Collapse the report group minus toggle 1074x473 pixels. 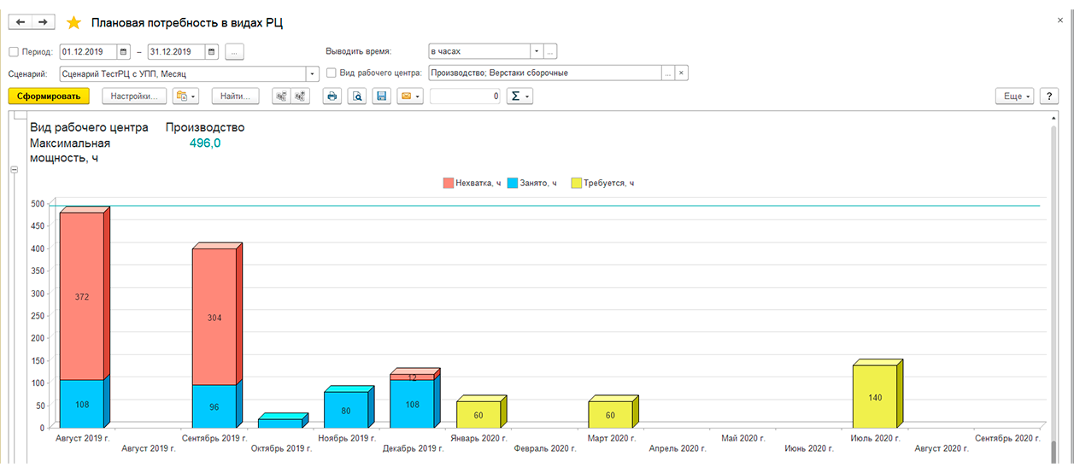(x=14, y=170)
